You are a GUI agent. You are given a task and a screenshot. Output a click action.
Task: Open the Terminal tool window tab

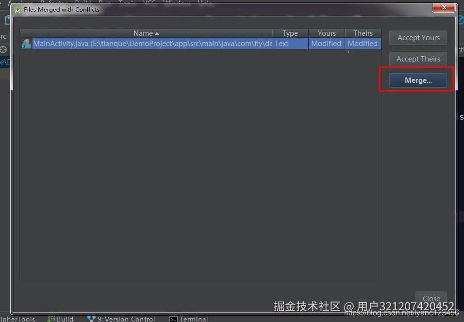coord(189,319)
